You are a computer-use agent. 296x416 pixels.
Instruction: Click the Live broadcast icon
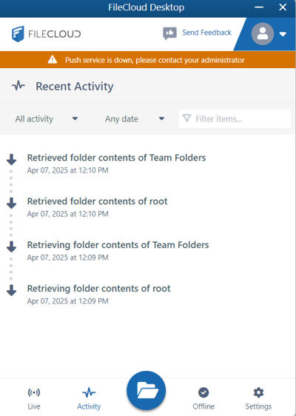(x=34, y=392)
